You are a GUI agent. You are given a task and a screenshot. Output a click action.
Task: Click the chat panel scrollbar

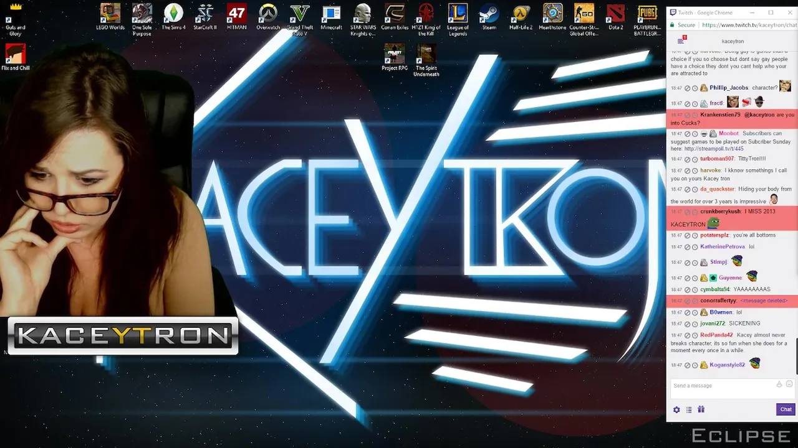tap(796, 356)
